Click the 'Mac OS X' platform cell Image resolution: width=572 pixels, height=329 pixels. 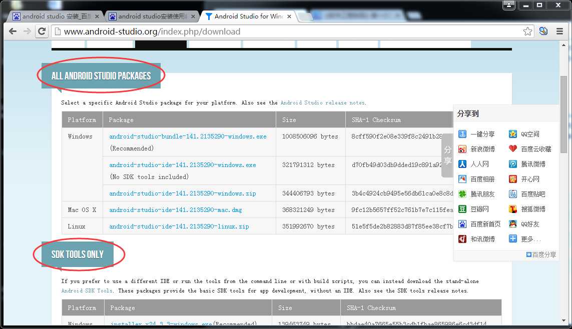[82, 210]
